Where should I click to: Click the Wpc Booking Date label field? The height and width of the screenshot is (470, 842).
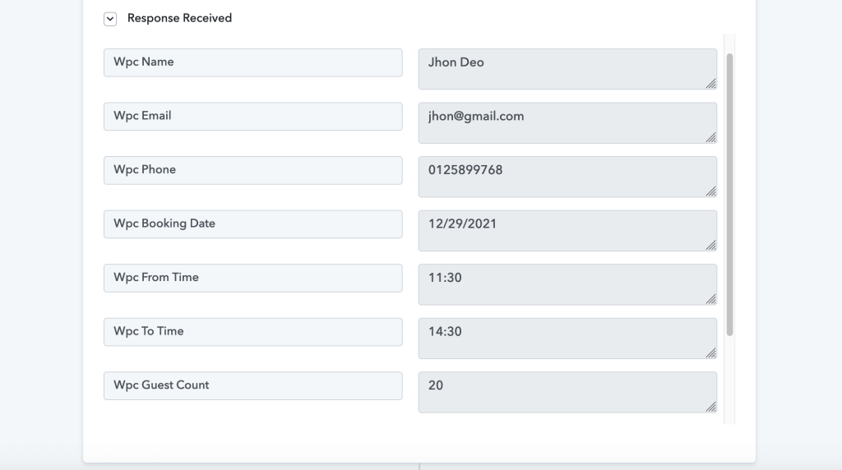pos(253,224)
